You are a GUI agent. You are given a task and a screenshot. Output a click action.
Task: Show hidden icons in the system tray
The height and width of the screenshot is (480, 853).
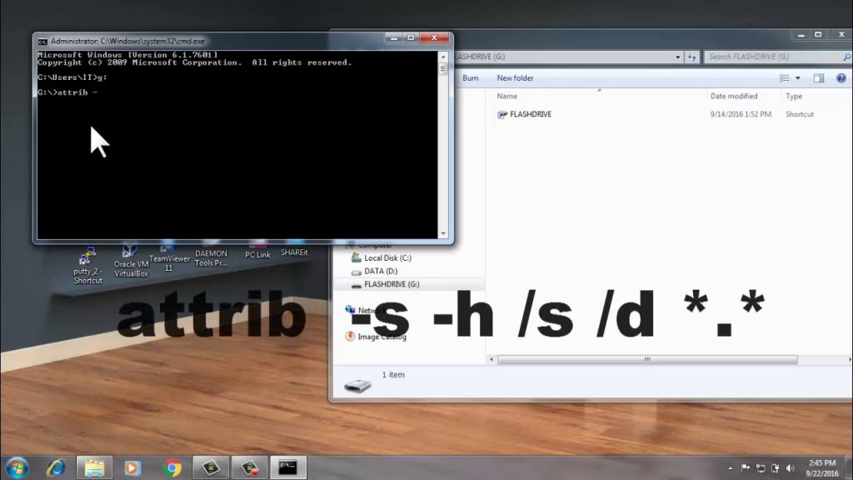[728, 467]
